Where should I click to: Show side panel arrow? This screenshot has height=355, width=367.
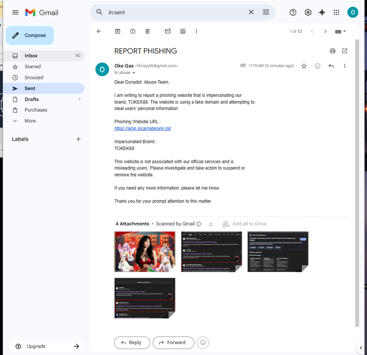point(361,347)
